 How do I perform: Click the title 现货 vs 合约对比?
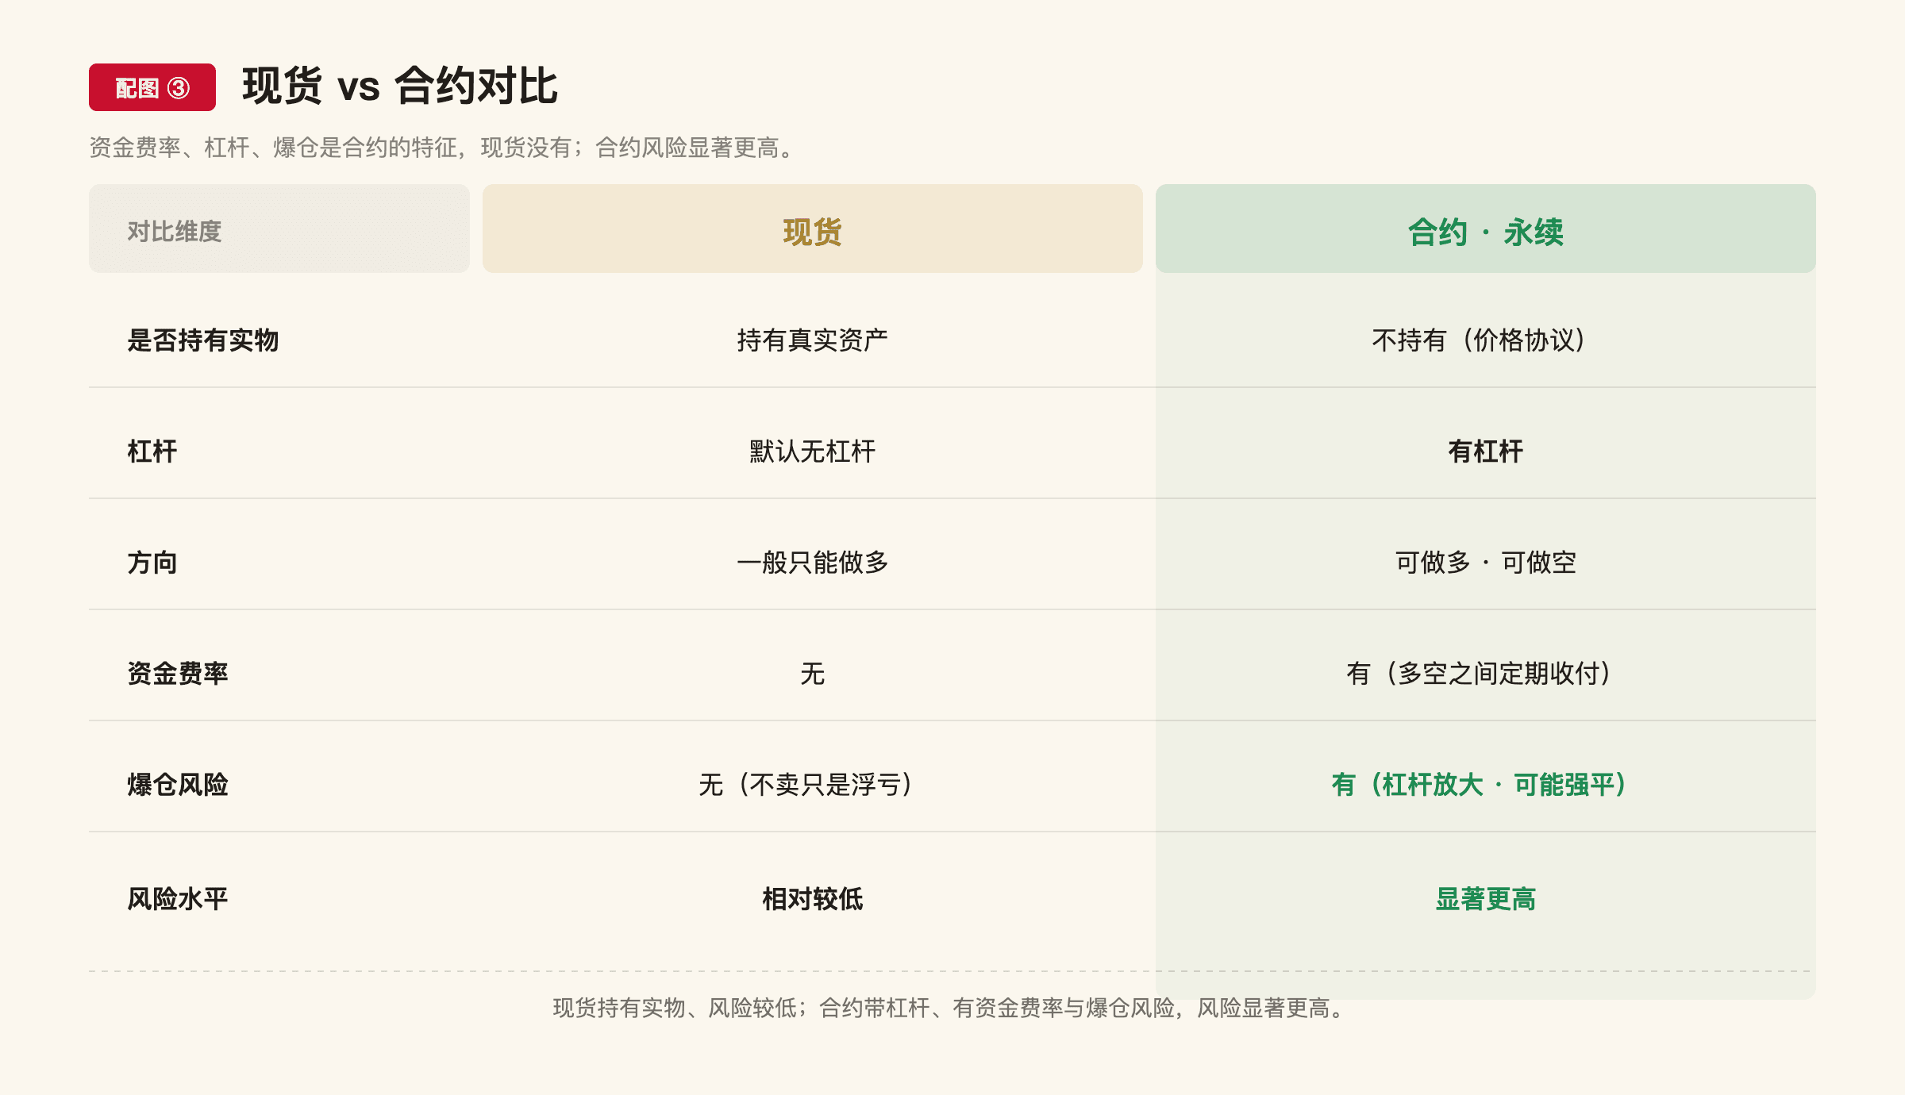(x=400, y=86)
